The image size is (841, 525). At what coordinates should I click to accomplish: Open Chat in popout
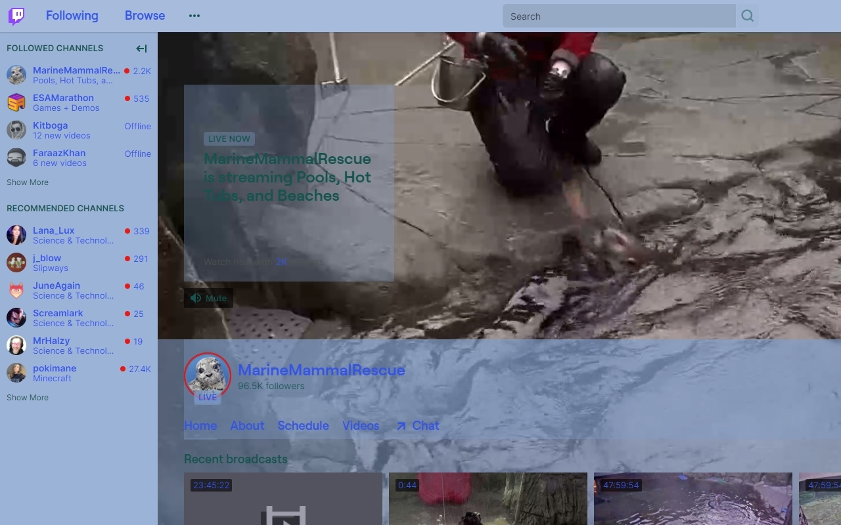click(x=418, y=425)
